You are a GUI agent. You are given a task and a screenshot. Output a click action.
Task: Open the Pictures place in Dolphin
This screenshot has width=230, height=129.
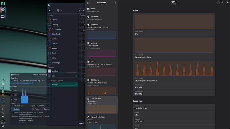62,44
